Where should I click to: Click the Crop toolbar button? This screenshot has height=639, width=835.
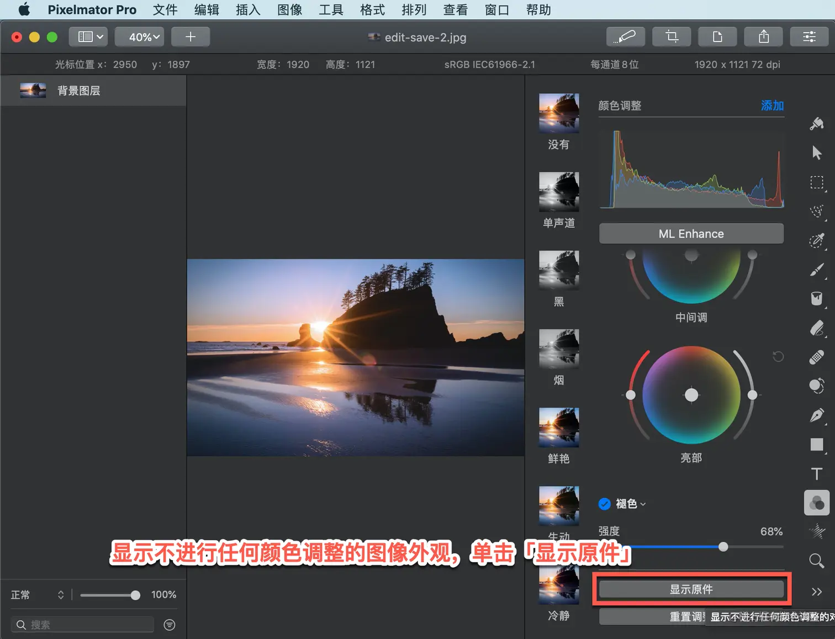(672, 37)
